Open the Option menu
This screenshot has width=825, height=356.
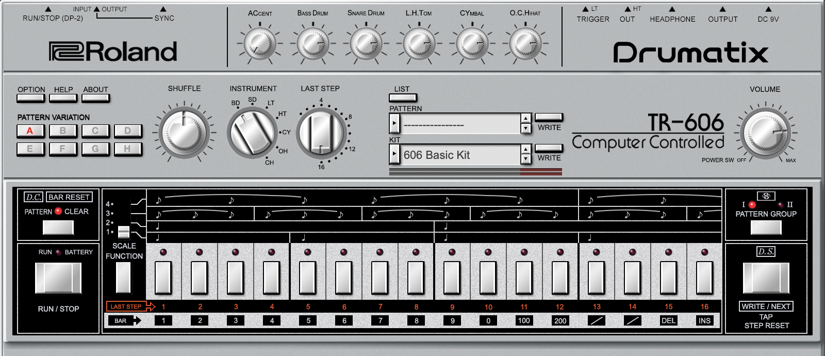(31, 98)
